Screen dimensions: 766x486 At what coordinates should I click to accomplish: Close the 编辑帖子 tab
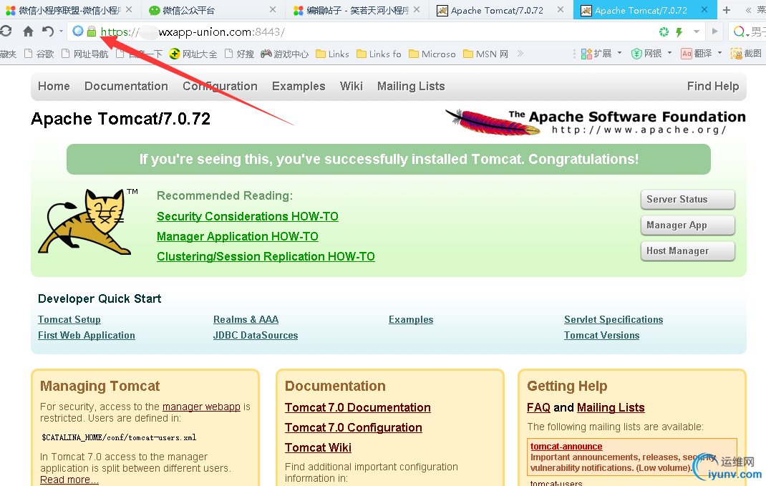pos(417,10)
